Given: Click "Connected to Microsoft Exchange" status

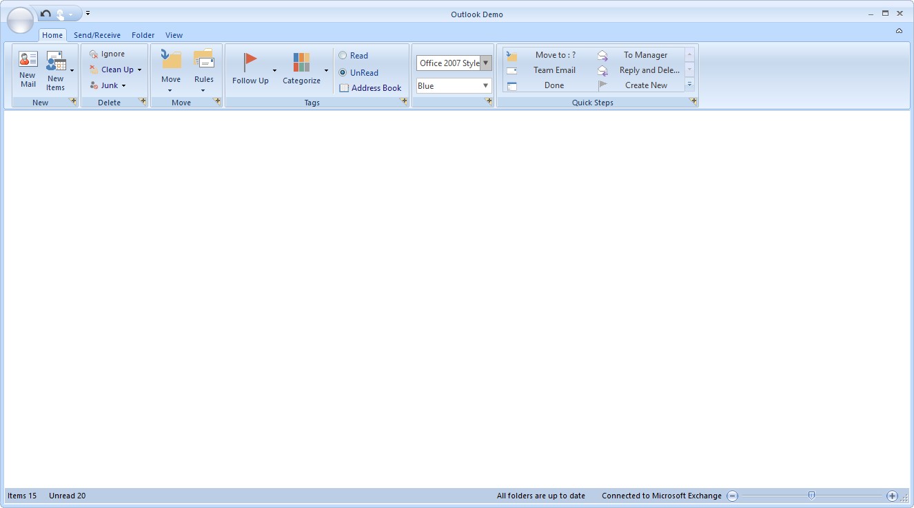Looking at the screenshot, I should pos(662,496).
